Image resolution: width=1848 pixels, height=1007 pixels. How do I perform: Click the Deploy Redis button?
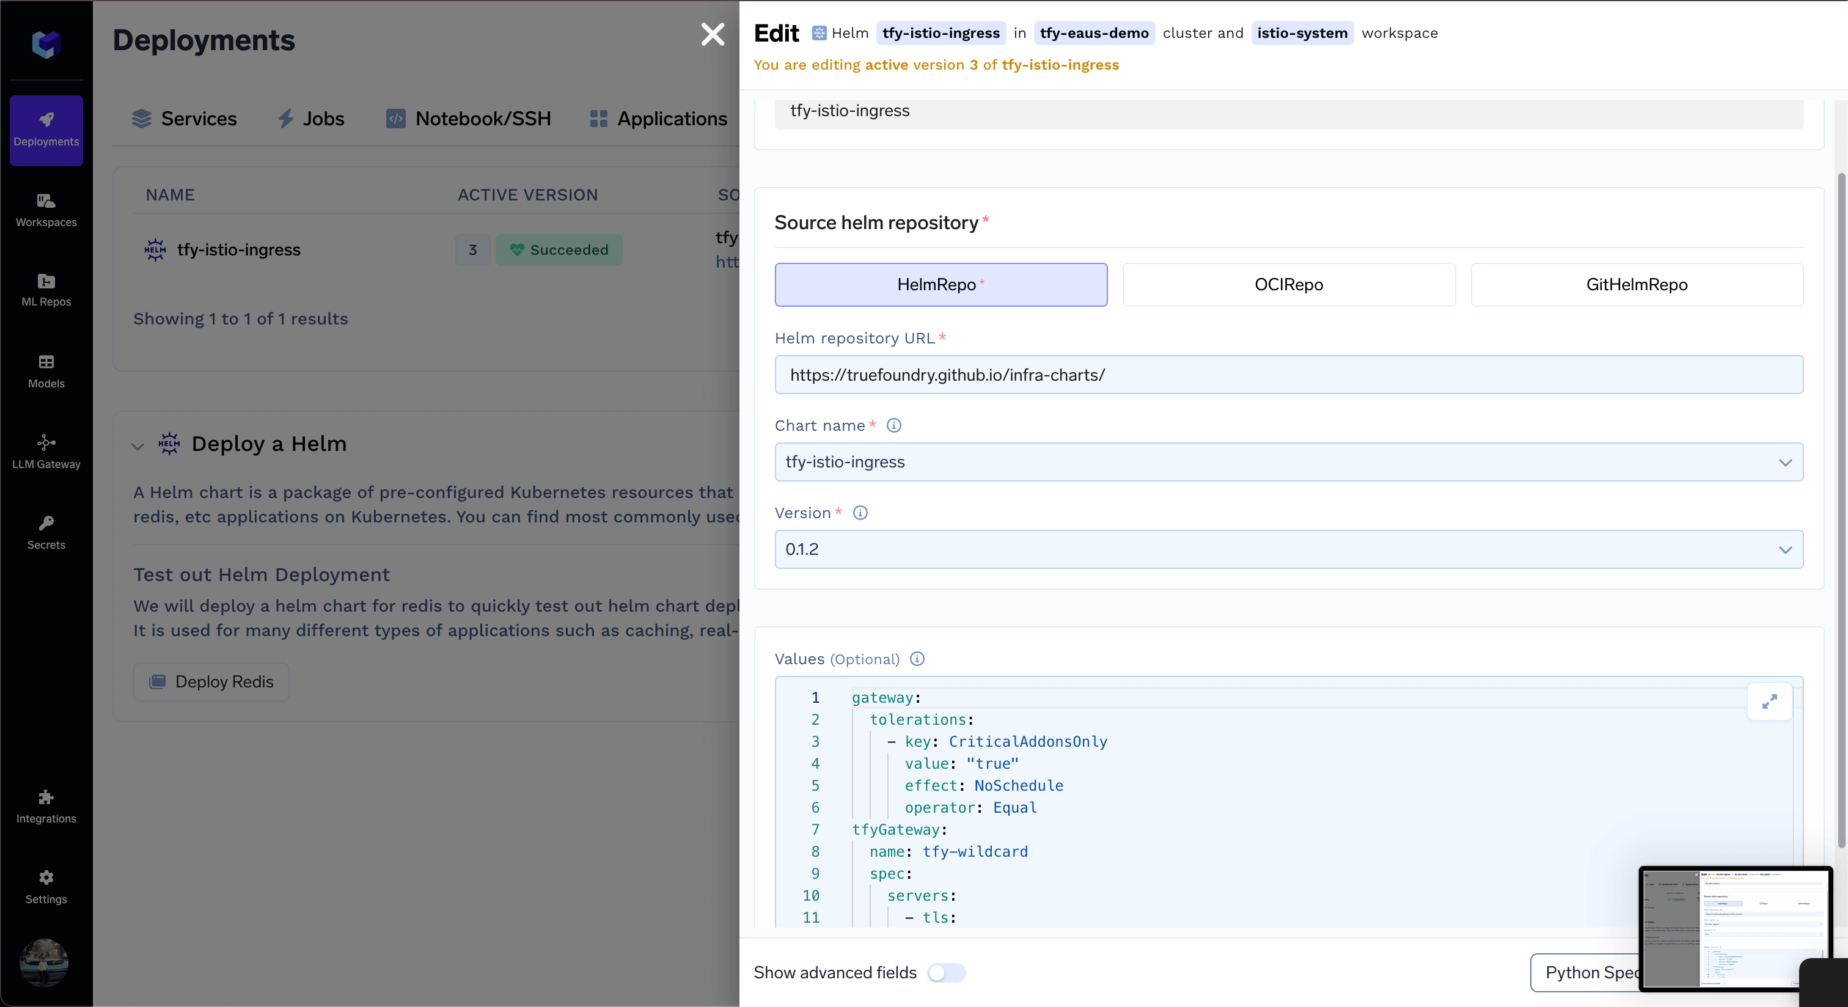coord(211,681)
